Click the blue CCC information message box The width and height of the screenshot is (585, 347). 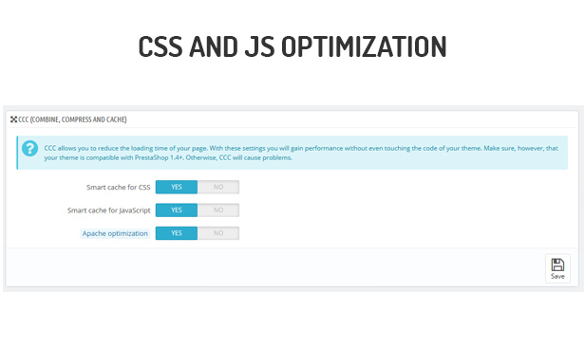pyautogui.click(x=292, y=153)
